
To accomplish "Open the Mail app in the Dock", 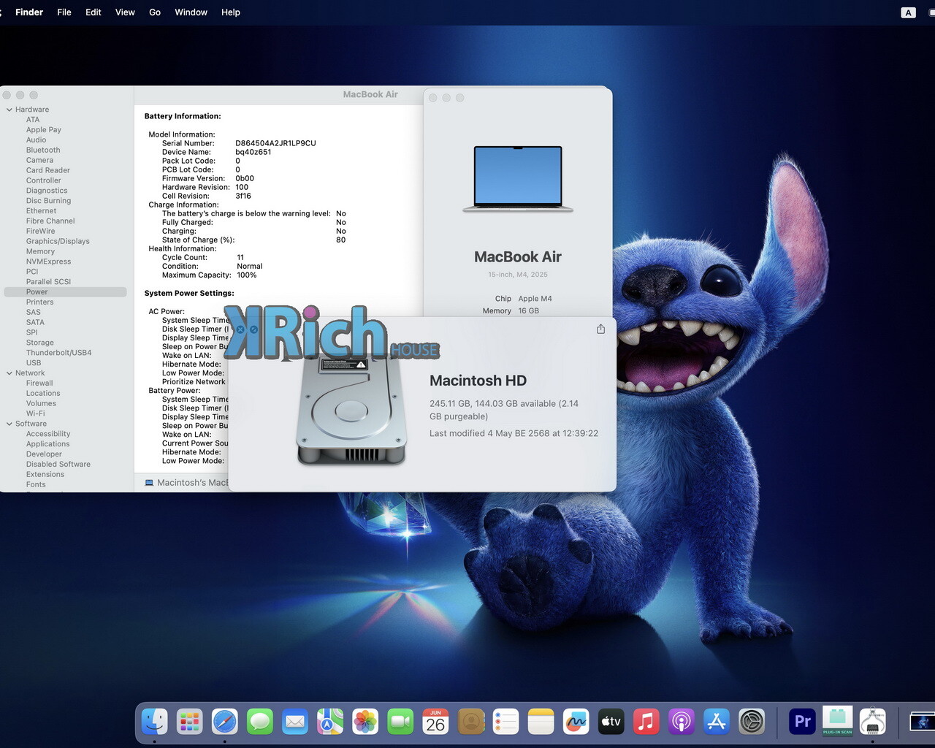I will 295,722.
